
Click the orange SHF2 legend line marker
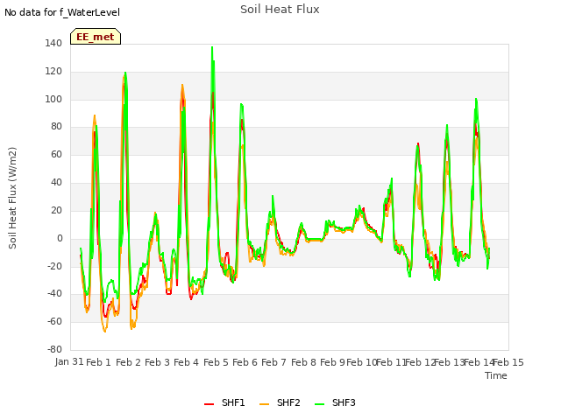[264, 404]
